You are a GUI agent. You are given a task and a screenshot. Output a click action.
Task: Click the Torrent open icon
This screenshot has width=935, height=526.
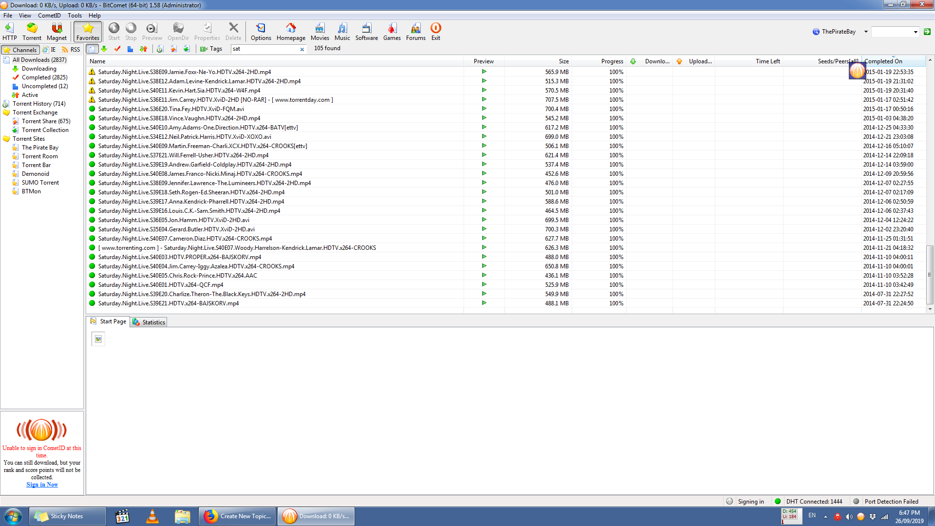tap(32, 31)
